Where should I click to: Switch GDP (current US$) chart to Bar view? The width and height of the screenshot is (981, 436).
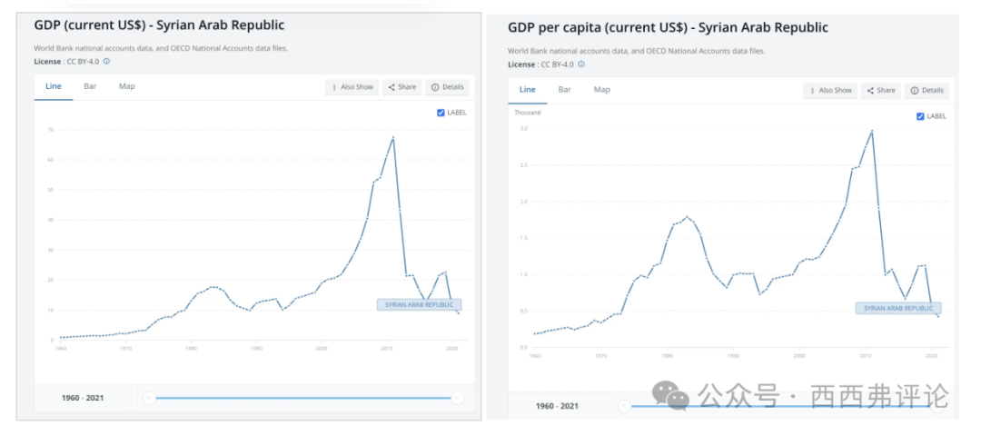click(90, 86)
